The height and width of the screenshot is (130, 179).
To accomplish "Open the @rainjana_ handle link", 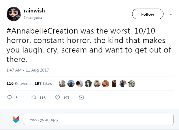I will point(34,17).
